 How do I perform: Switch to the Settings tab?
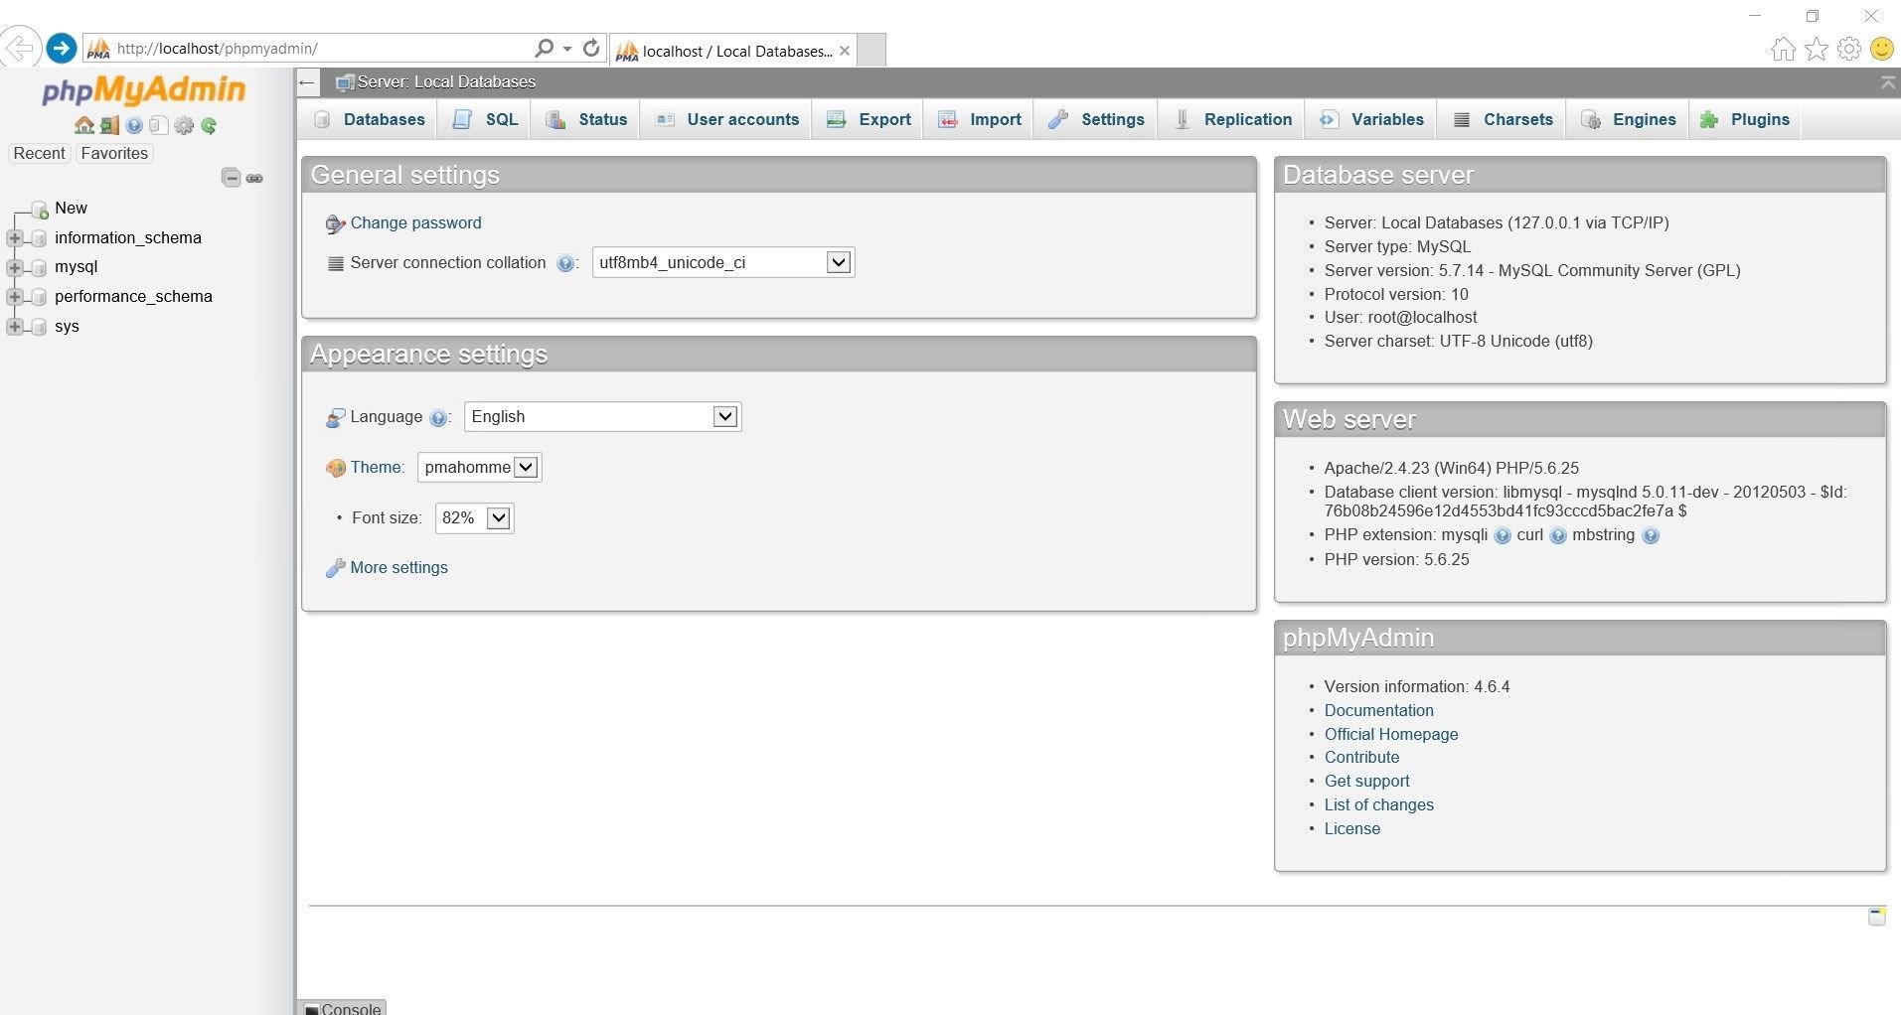click(1097, 119)
